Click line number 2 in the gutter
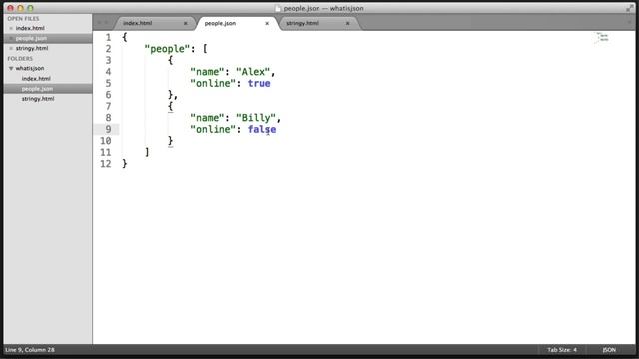639x359 pixels. 108,49
